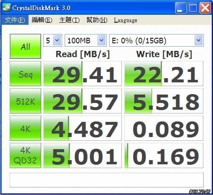Viewport: 213px width, 195px height.
Task: Open the Language menu
Action: (126, 20)
